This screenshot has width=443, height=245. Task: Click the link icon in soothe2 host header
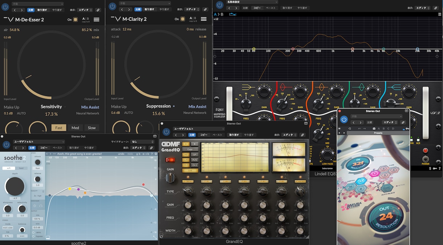tap(151, 148)
